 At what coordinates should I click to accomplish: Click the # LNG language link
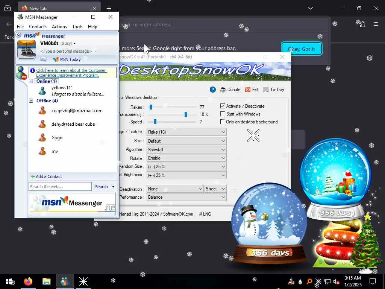(x=205, y=214)
